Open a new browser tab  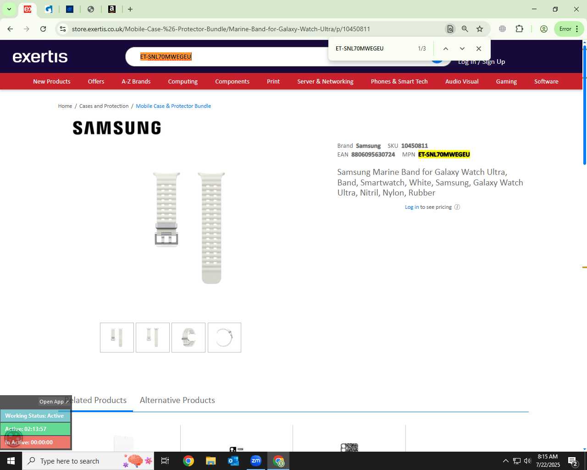pyautogui.click(x=130, y=9)
